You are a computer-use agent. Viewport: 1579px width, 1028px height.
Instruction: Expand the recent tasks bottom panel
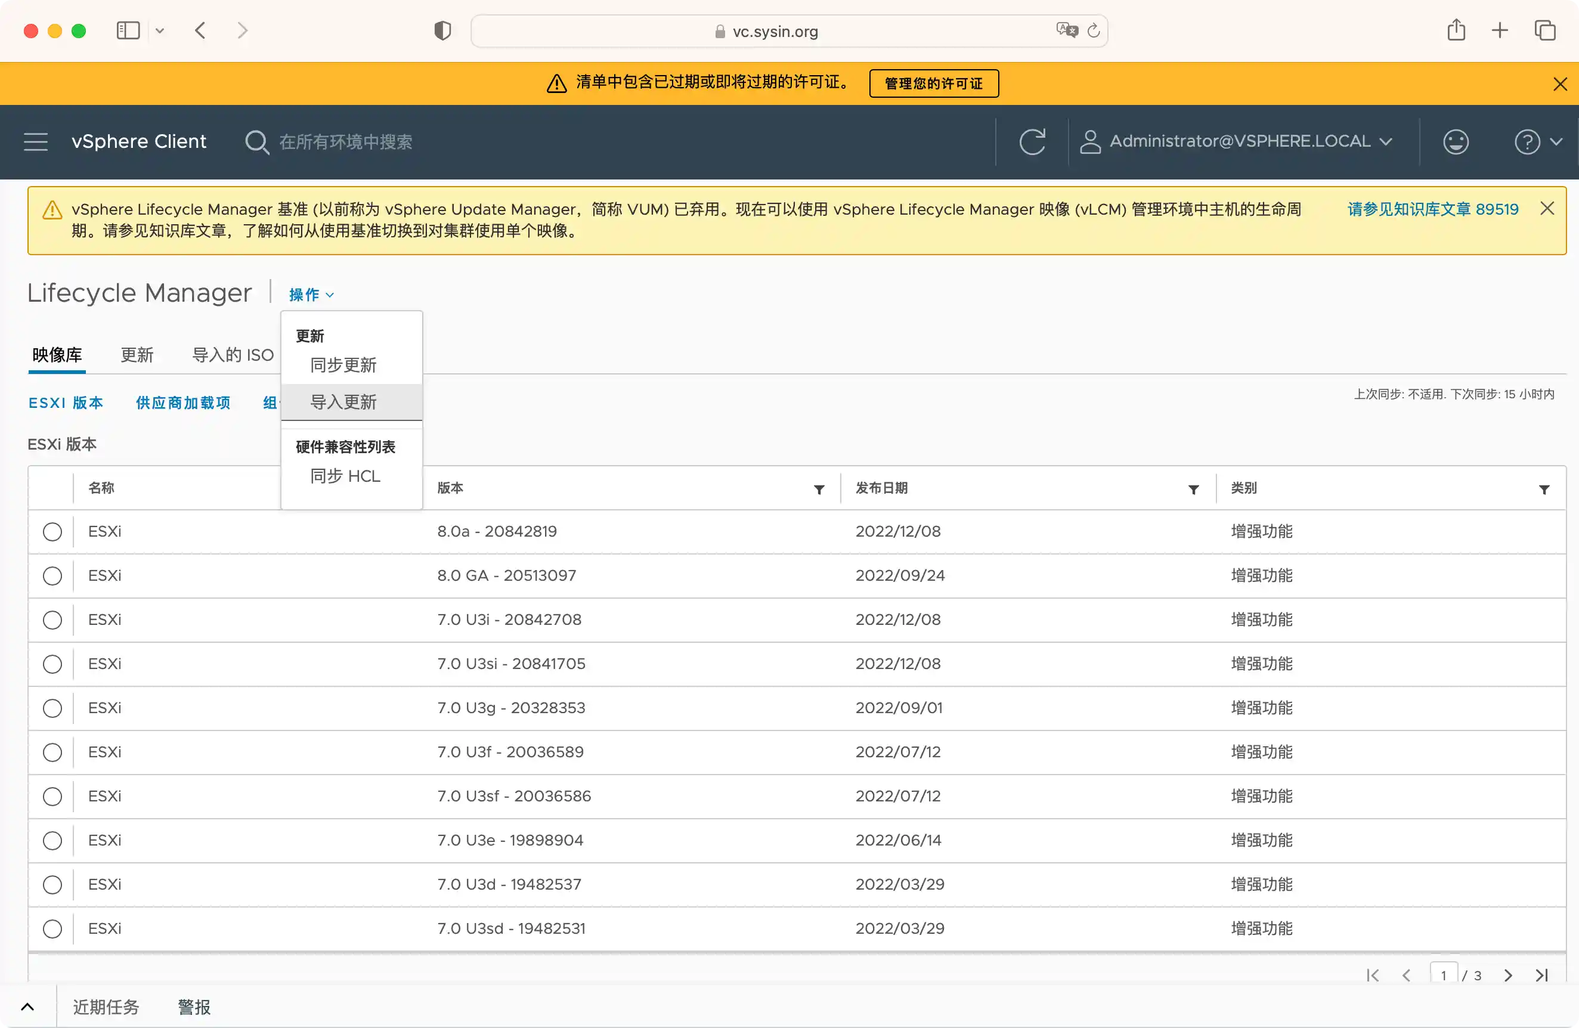tap(27, 1007)
